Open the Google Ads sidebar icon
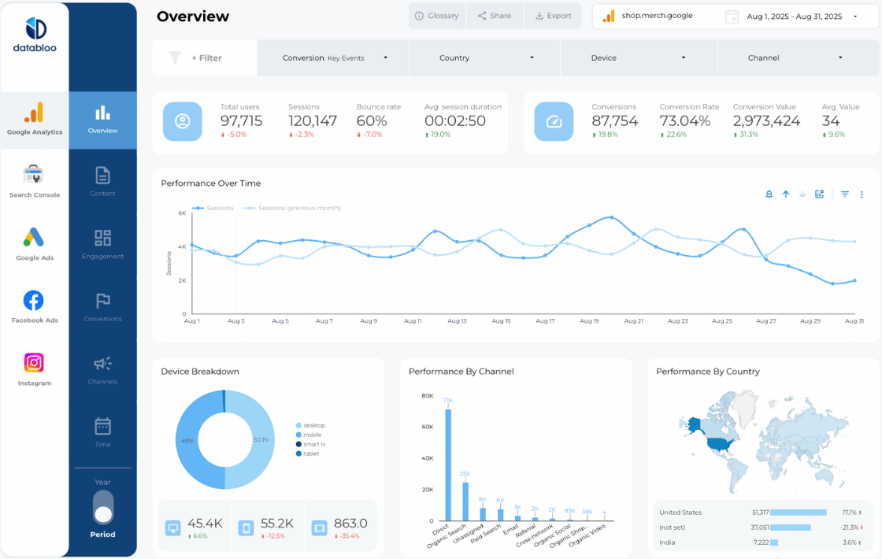 click(x=34, y=243)
